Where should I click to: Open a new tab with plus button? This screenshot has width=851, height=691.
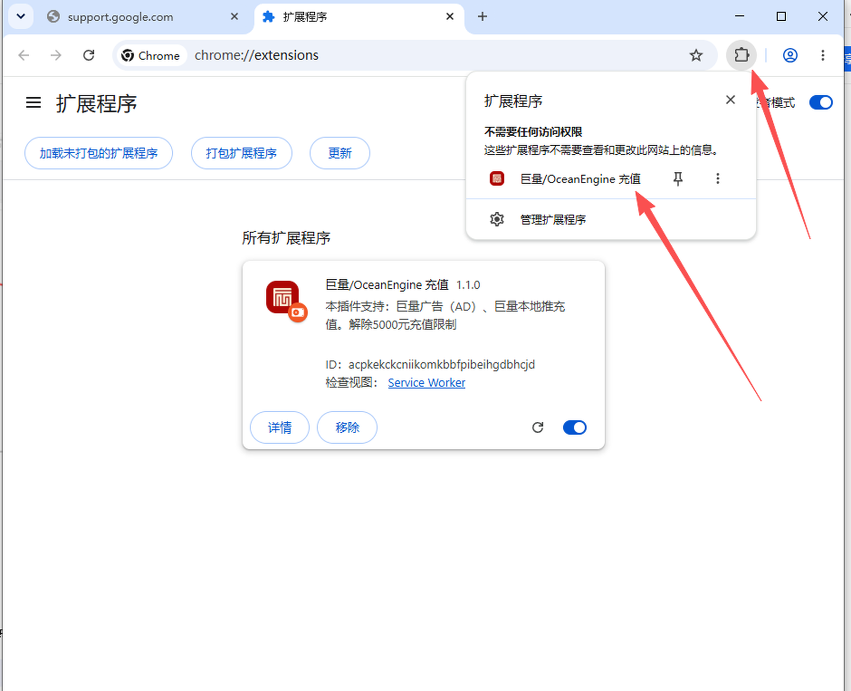click(482, 16)
